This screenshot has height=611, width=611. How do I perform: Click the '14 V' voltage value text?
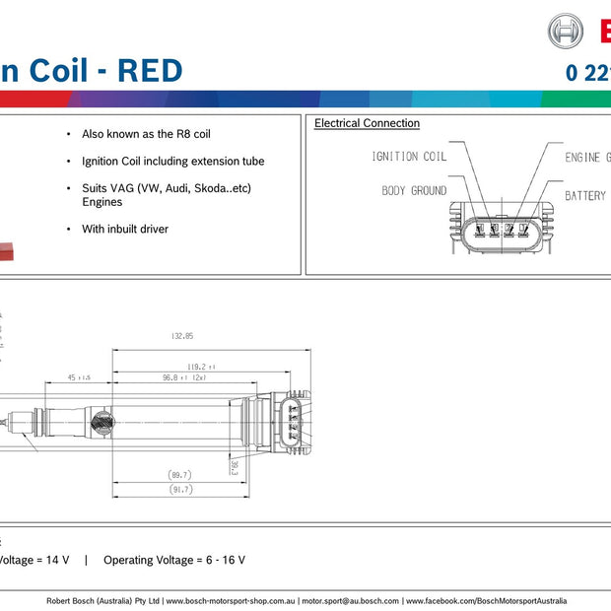(x=58, y=560)
